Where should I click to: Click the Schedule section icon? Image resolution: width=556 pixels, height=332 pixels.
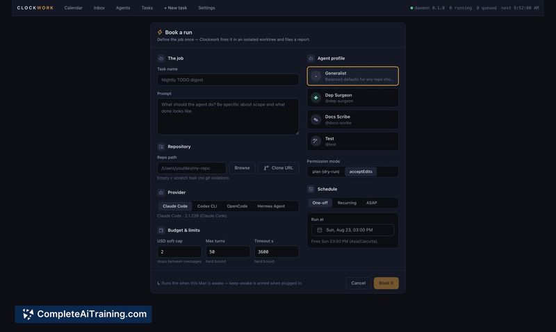coord(311,189)
